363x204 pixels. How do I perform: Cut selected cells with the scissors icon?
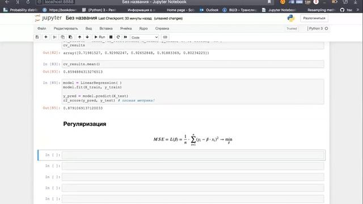click(54, 37)
